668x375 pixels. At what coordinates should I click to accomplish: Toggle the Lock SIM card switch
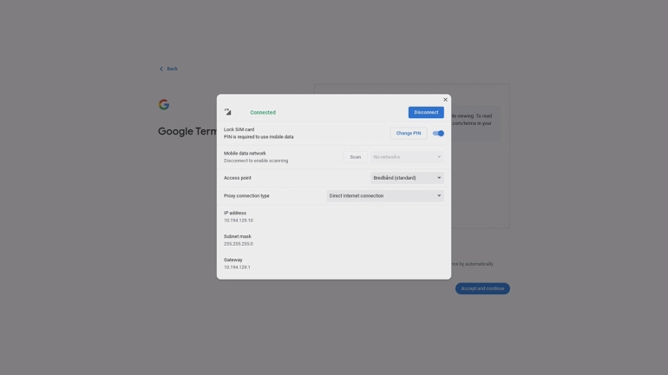(x=438, y=134)
